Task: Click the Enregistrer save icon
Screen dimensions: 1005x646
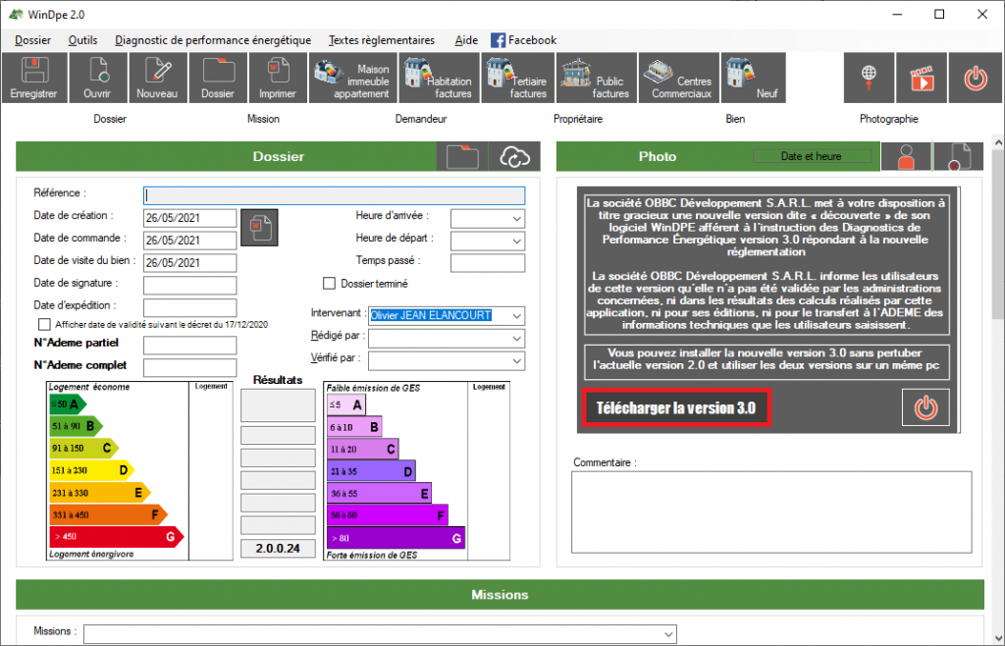Action: [x=34, y=78]
